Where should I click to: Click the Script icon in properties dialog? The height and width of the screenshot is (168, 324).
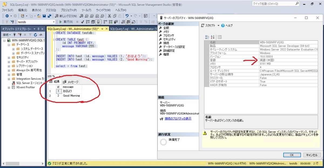[203, 26]
